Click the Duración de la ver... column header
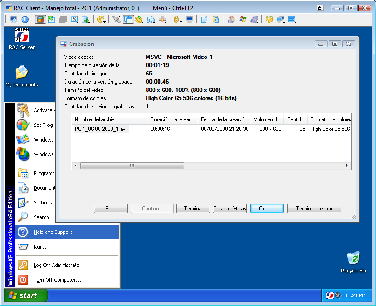Viewport: 376px width, 306px height. tap(172, 119)
